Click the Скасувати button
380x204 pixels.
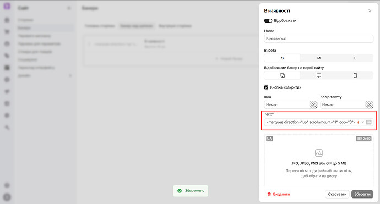pos(337,194)
